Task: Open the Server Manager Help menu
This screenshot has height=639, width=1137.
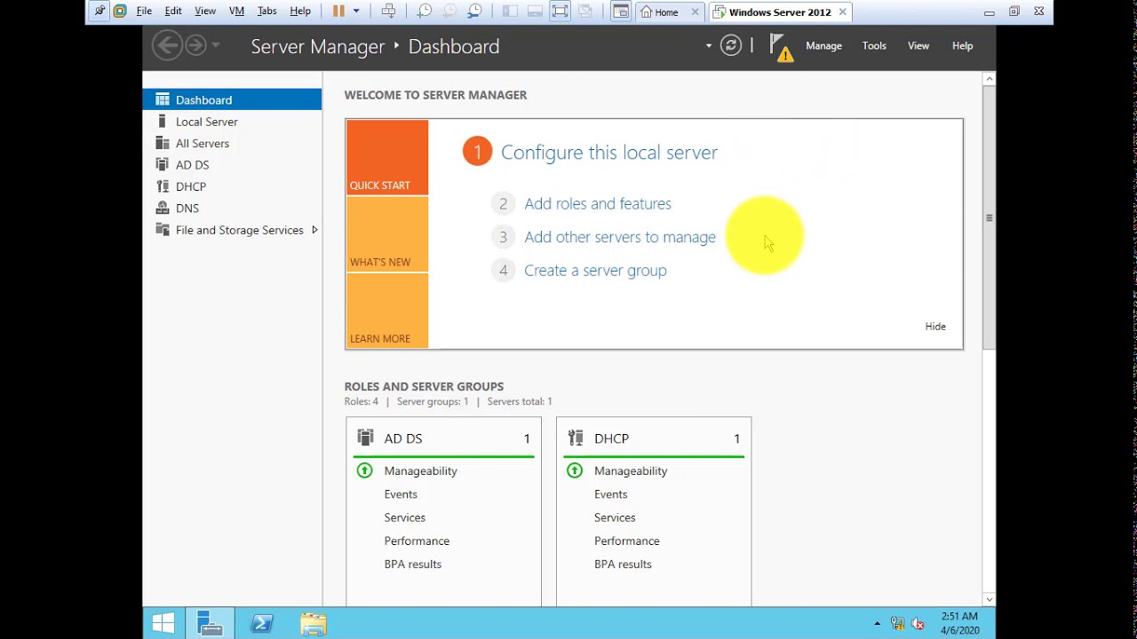Action: coord(963,46)
